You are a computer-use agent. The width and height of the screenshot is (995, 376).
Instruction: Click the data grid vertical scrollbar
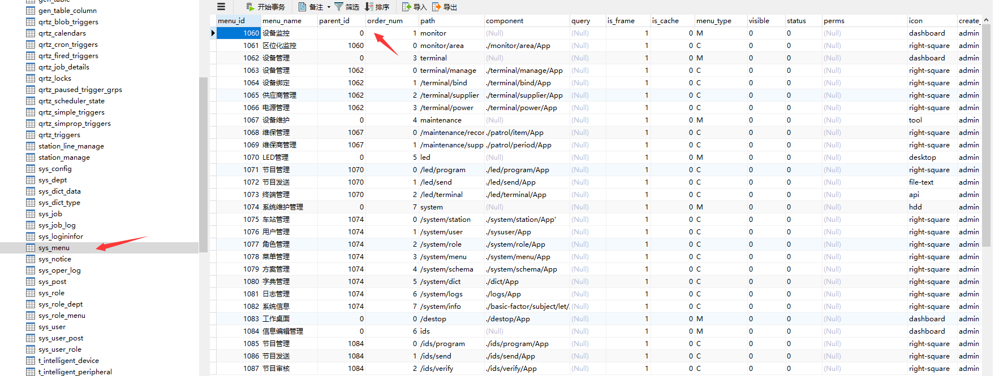coord(987,135)
